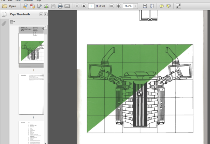
Task: Switch to read mode expand icon
Action: pos(178,6)
